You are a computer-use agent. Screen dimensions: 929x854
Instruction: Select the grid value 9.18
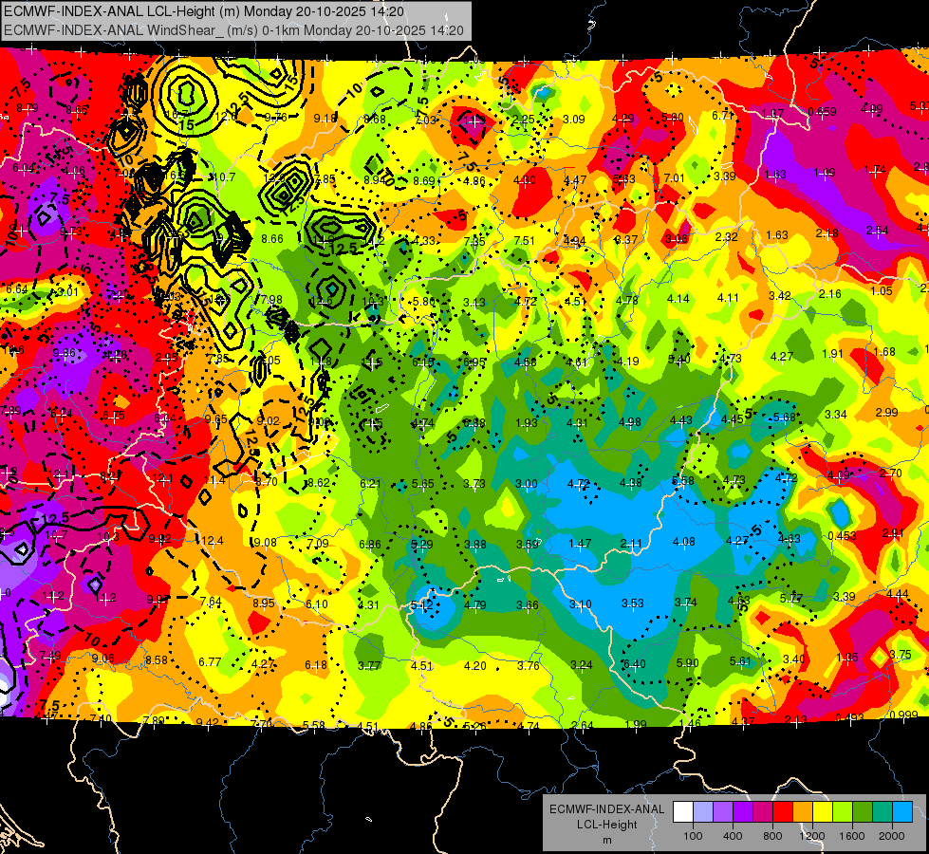click(x=325, y=118)
